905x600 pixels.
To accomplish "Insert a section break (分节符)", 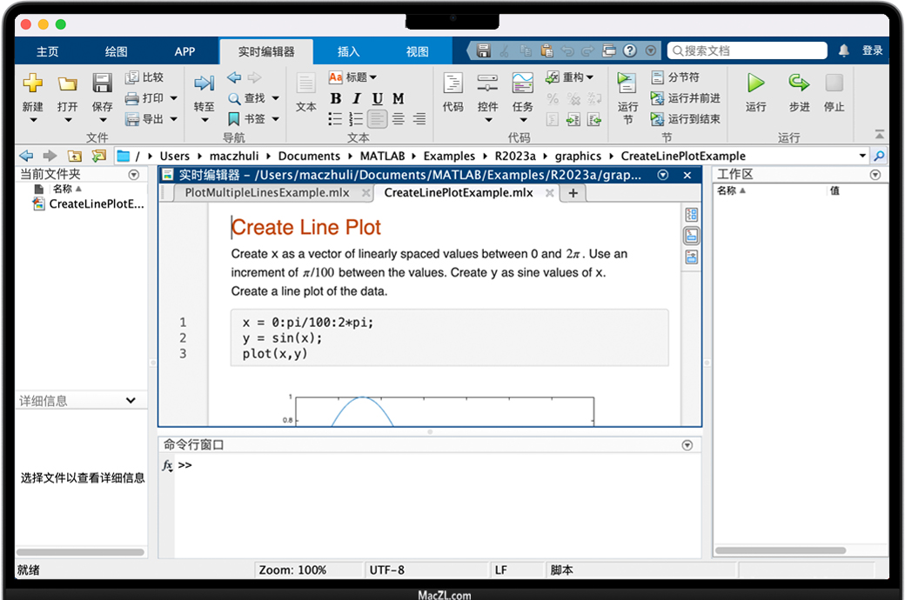I will pos(675,77).
